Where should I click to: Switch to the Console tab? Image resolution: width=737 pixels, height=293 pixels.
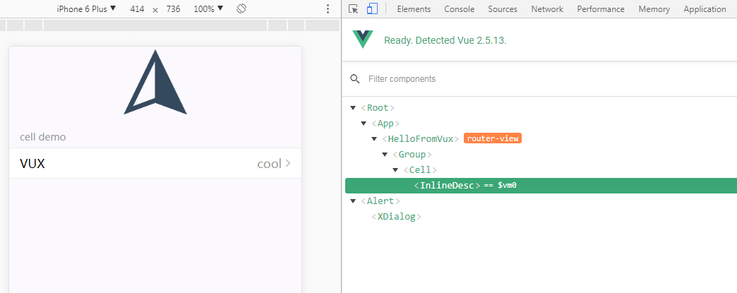(x=459, y=9)
